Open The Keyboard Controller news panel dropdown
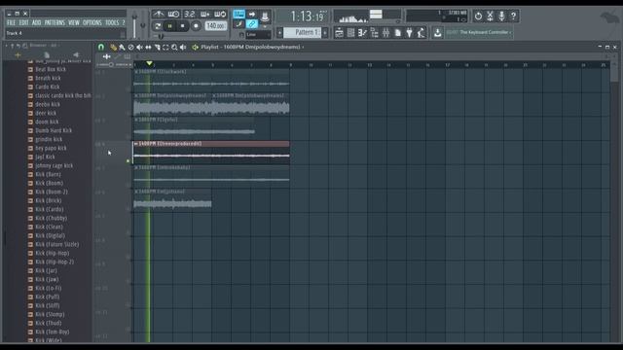The image size is (623, 350). click(479, 32)
